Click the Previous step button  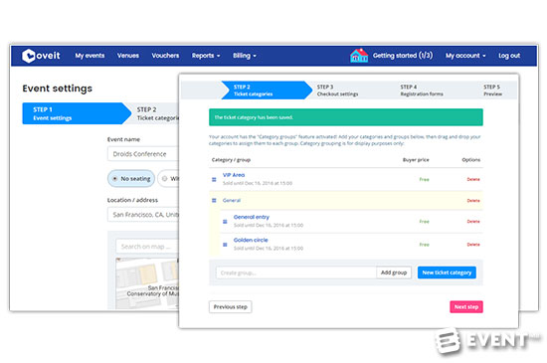coord(231,307)
